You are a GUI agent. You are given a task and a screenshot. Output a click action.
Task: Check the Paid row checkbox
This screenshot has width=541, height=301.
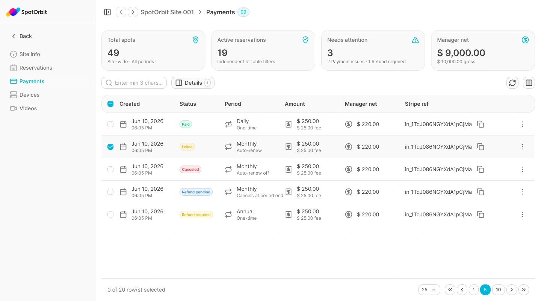click(x=110, y=124)
